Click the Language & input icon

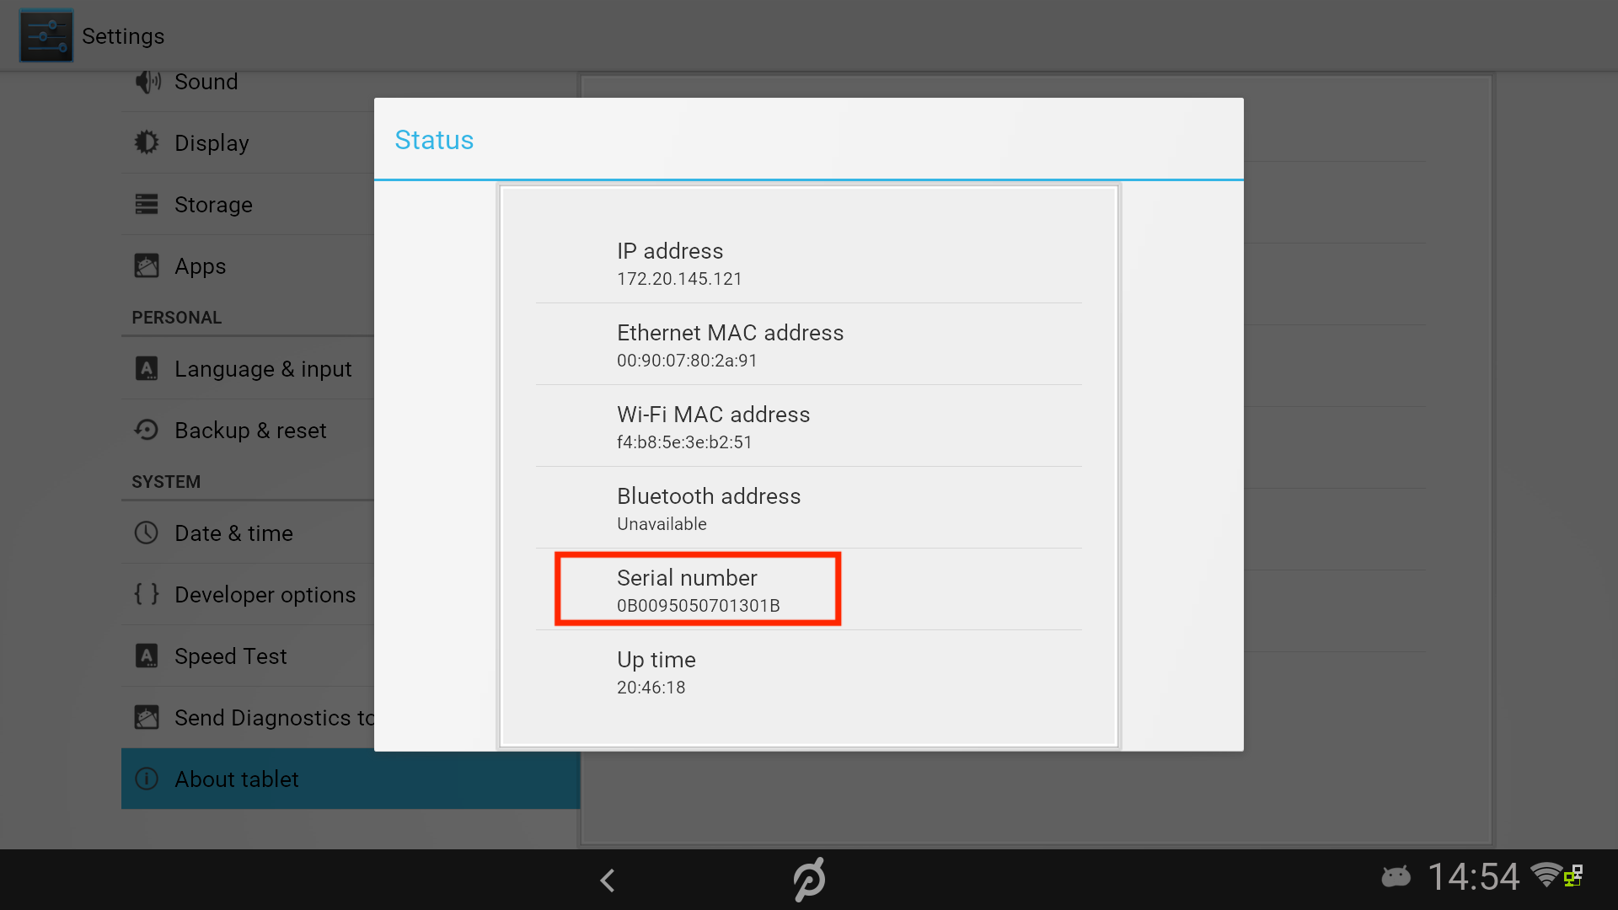tap(146, 367)
